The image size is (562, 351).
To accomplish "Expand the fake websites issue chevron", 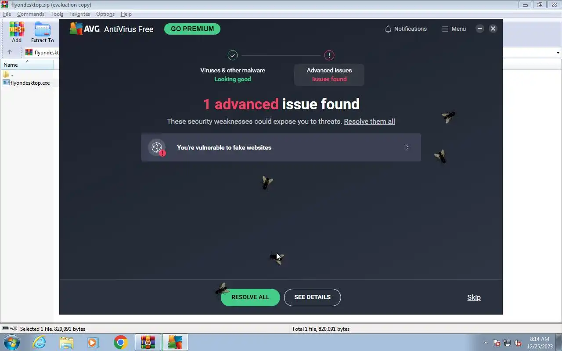I will coord(407,147).
